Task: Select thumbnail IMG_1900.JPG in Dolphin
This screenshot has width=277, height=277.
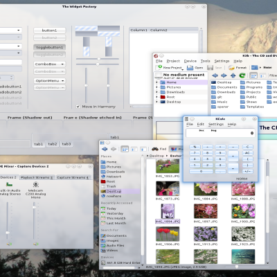Action: (243, 211)
